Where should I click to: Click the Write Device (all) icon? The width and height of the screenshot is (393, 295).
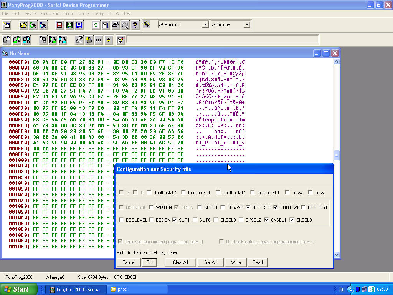[x=43, y=40]
